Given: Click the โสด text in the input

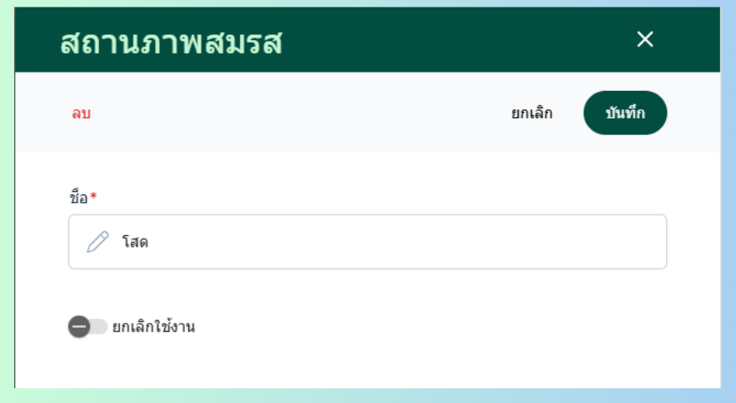Looking at the screenshot, I should click(x=135, y=243).
